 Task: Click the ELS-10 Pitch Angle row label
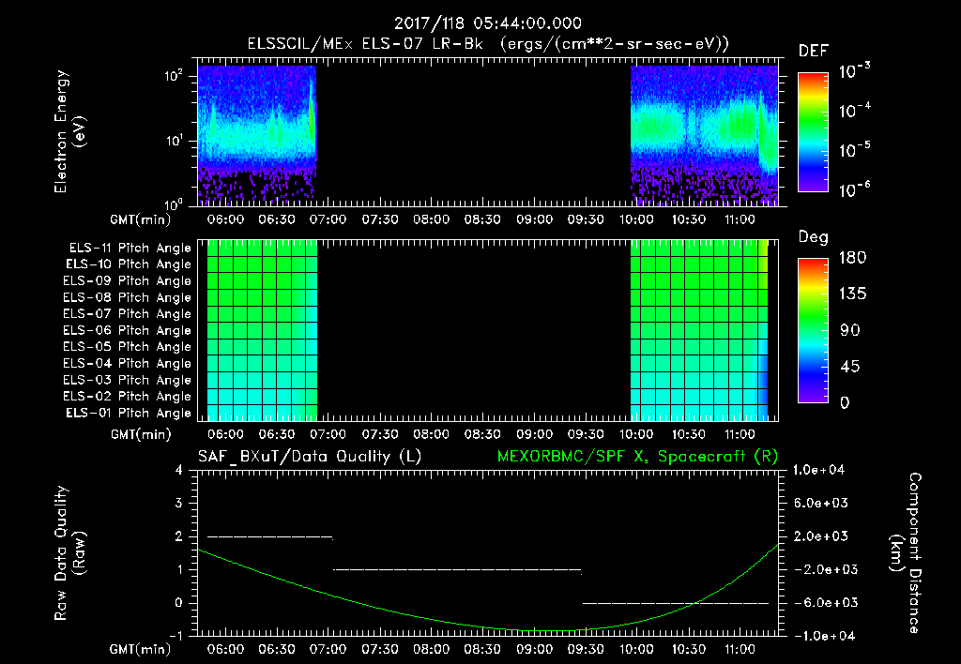pos(129,264)
